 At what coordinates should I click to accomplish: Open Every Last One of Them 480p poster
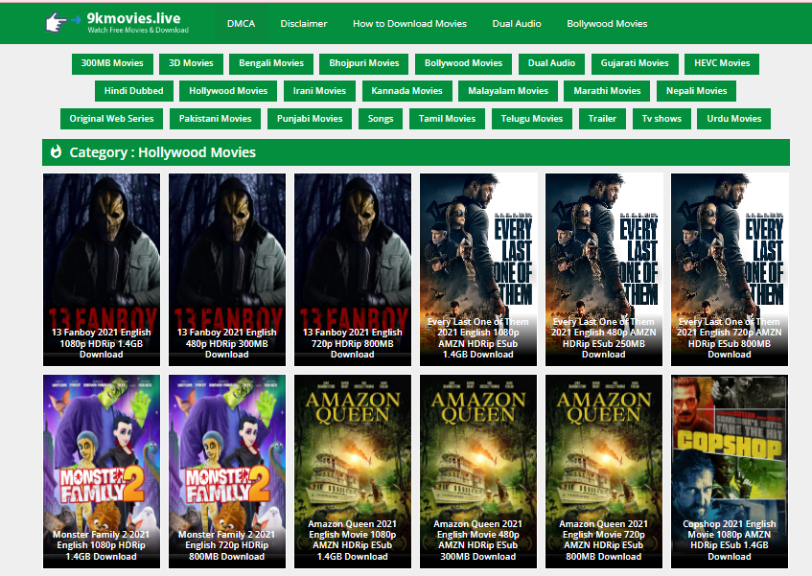(604, 269)
